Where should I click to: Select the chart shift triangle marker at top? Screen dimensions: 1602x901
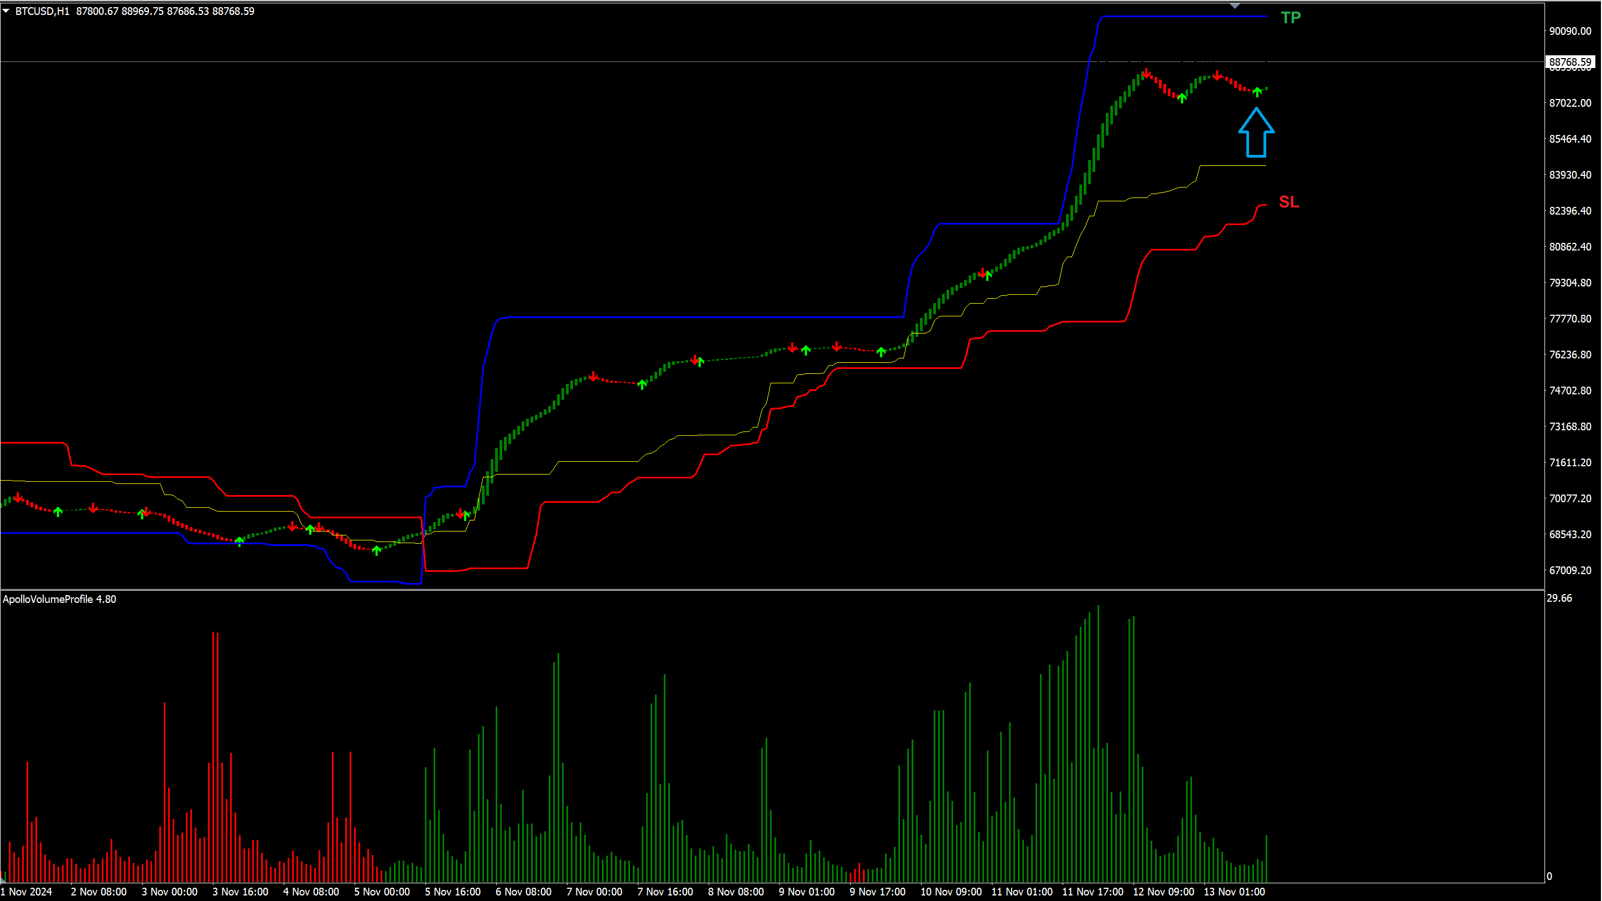[x=1235, y=6]
